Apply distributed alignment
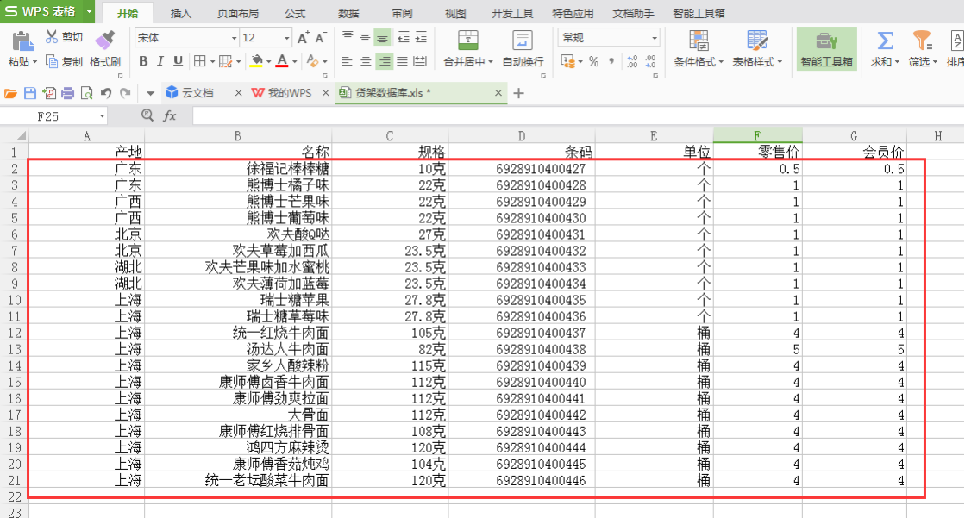The image size is (965, 518). coord(420,61)
